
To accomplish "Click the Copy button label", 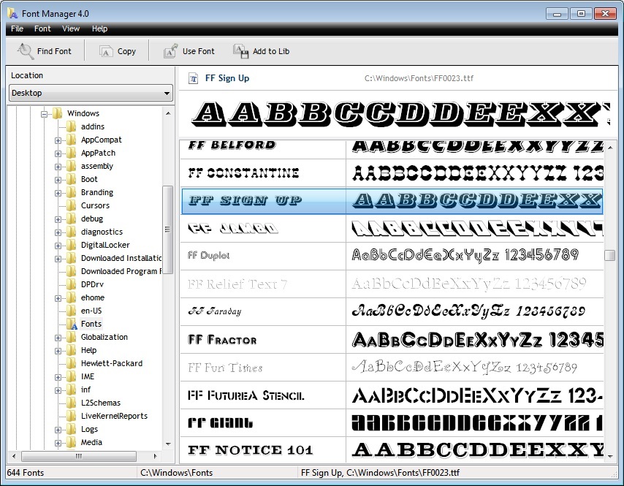I will pyautogui.click(x=126, y=51).
